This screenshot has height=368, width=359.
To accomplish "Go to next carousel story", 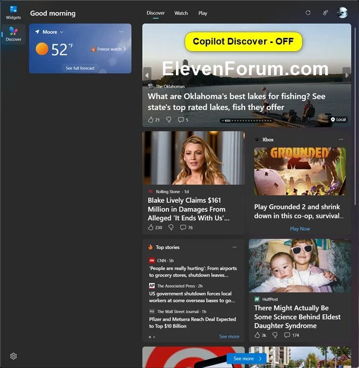I will 347,75.
